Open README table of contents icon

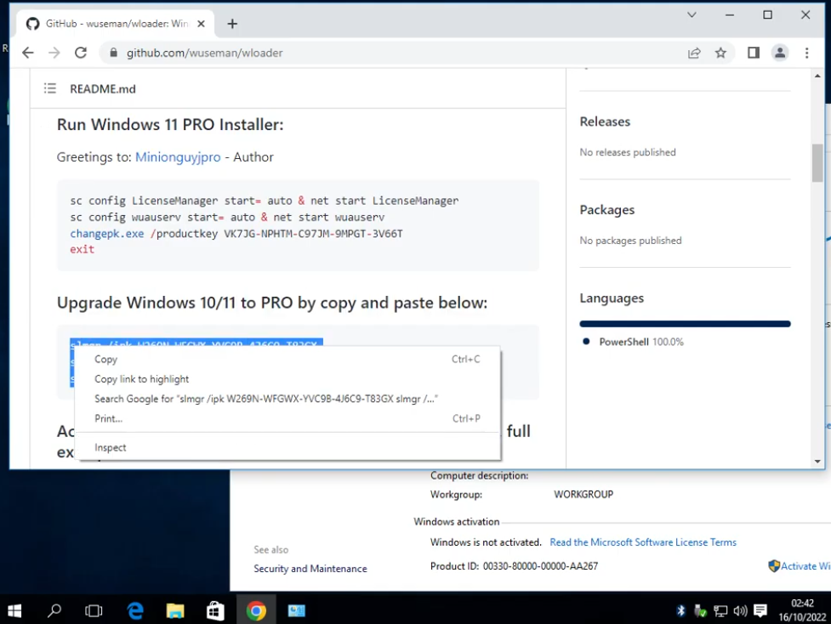(50, 88)
